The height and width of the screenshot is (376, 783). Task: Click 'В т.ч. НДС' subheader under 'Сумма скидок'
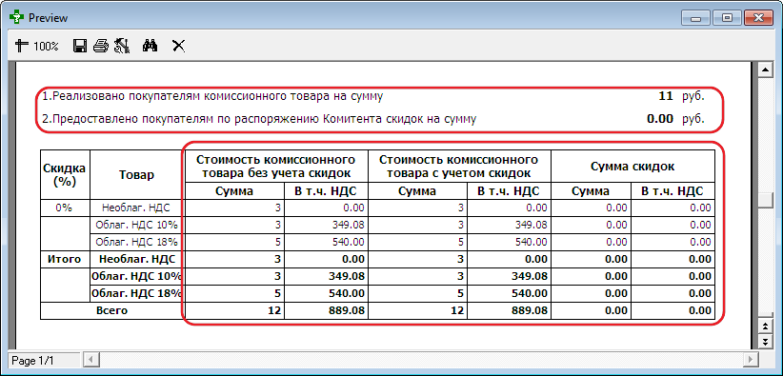pos(673,190)
